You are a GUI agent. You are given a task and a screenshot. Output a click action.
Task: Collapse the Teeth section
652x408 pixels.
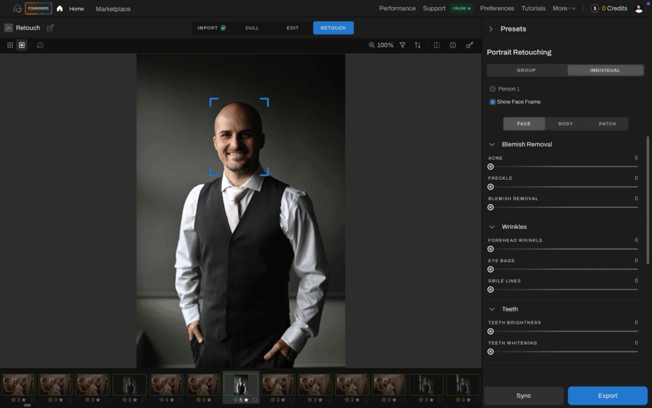(492, 309)
